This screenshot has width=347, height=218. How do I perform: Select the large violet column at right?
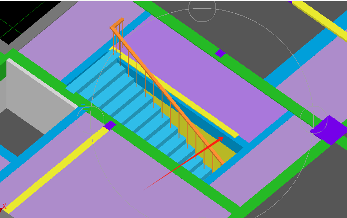click(x=329, y=130)
